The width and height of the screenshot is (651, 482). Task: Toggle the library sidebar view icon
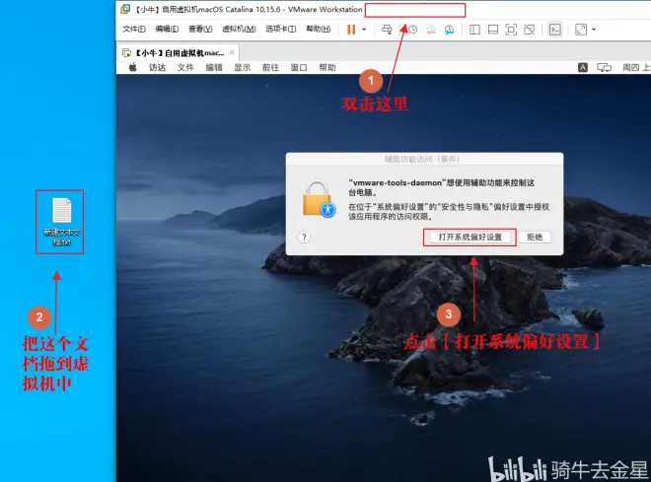click(x=475, y=30)
